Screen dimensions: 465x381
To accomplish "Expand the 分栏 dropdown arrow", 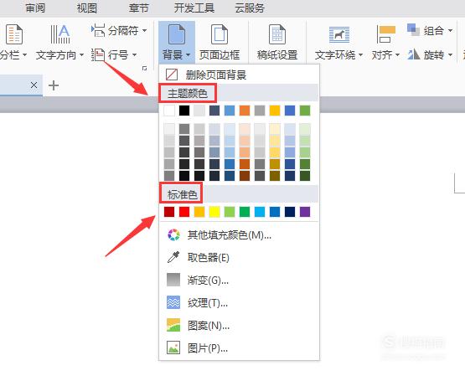I will click(24, 55).
